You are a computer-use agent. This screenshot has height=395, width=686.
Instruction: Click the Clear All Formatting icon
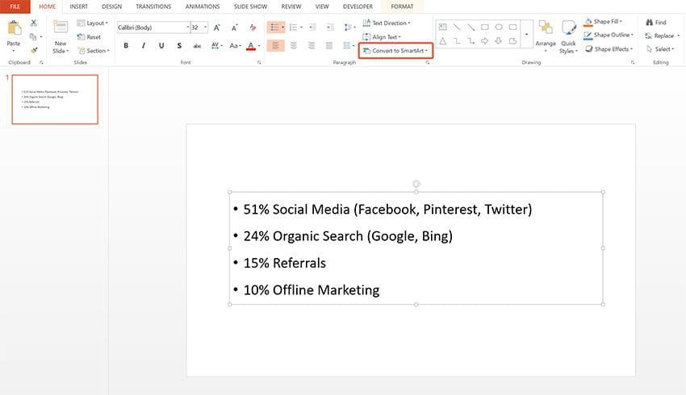[250, 27]
